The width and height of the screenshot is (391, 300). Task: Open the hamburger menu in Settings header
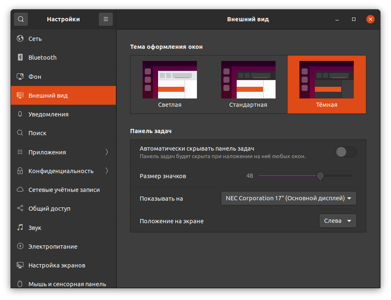106,19
